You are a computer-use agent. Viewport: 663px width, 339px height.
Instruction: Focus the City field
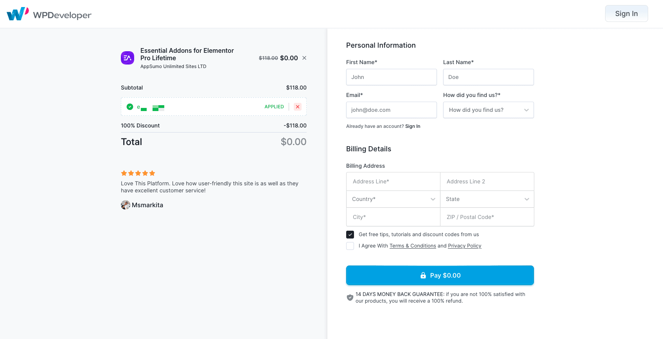click(x=393, y=217)
